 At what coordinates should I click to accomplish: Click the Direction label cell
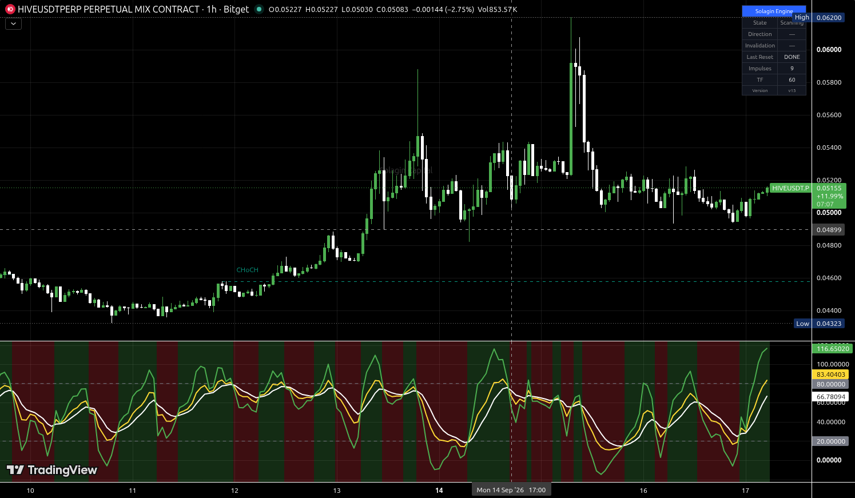pyautogui.click(x=760, y=34)
